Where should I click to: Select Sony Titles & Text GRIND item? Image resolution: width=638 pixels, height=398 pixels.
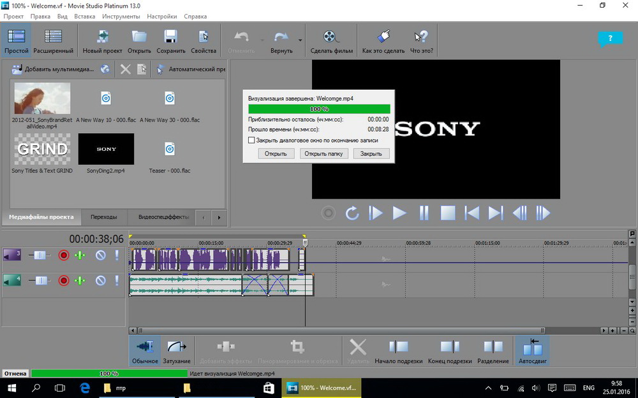pyautogui.click(x=42, y=153)
